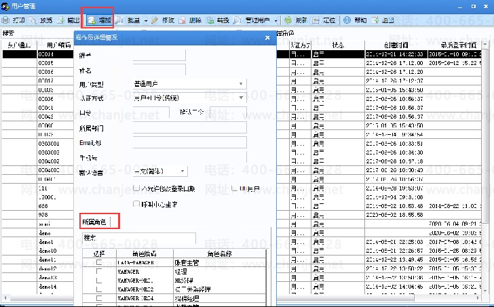Check the MANAGER-HR02 role checkbox

[99, 289]
